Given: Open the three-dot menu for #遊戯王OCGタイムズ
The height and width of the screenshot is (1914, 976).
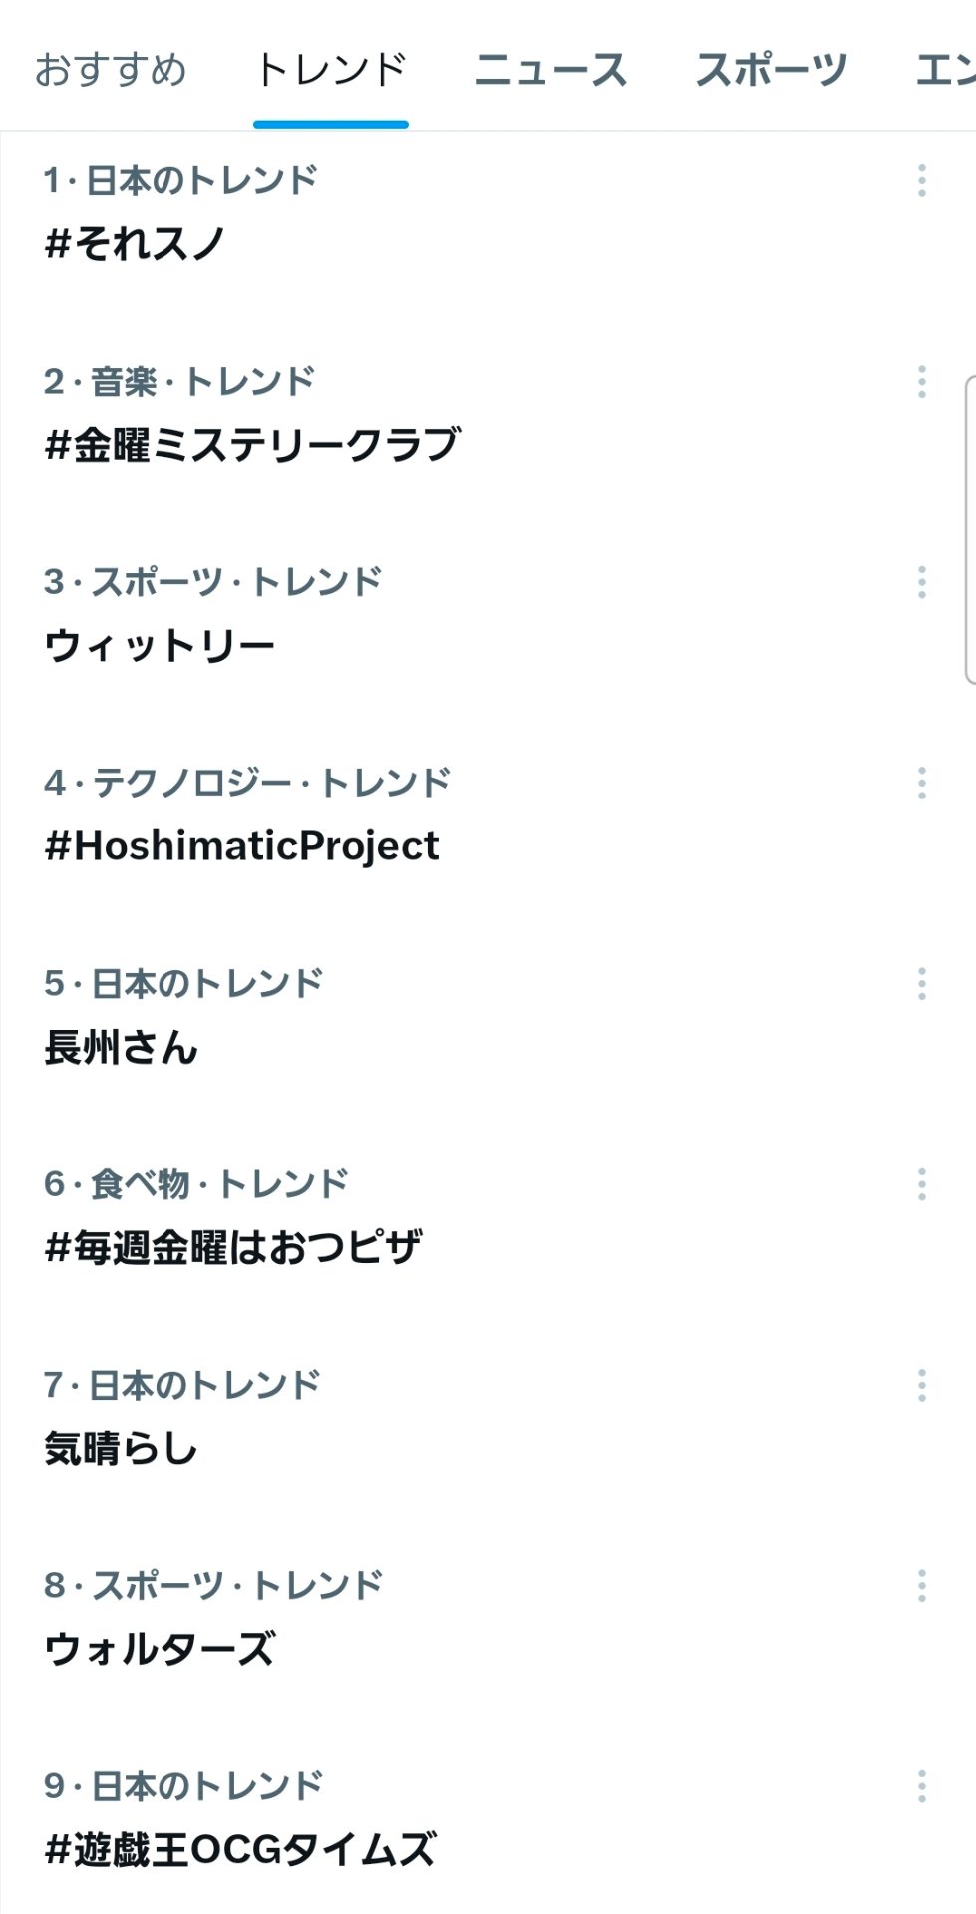Looking at the screenshot, I should 921,1786.
